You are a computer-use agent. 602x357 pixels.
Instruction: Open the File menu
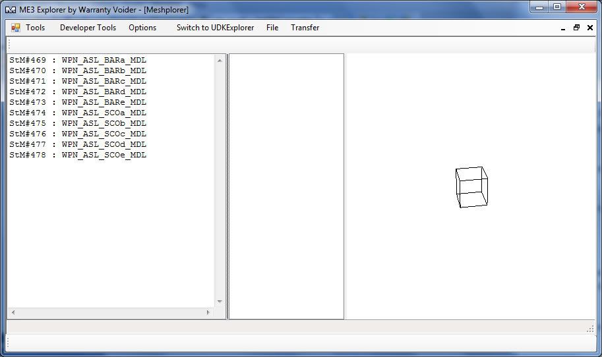(x=272, y=28)
